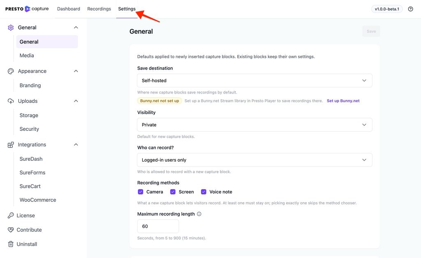421x258 pixels.
Task: Click the v1.0.0-beta.1 version badge
Action: point(387,9)
